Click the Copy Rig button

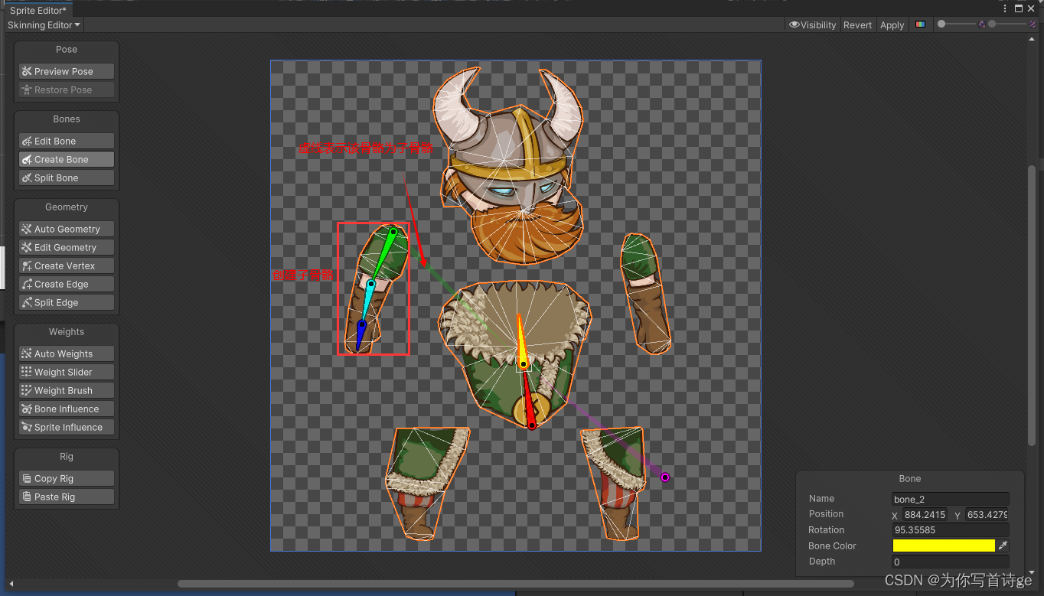(67, 478)
